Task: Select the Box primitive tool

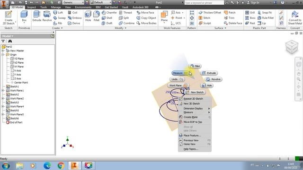Action: [24, 17]
